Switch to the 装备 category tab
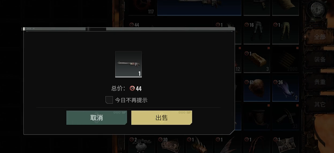 (x=320, y=59)
